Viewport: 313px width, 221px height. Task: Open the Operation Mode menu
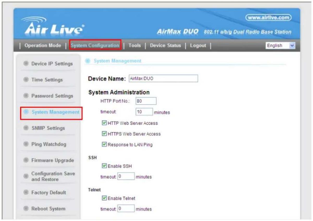click(x=42, y=46)
